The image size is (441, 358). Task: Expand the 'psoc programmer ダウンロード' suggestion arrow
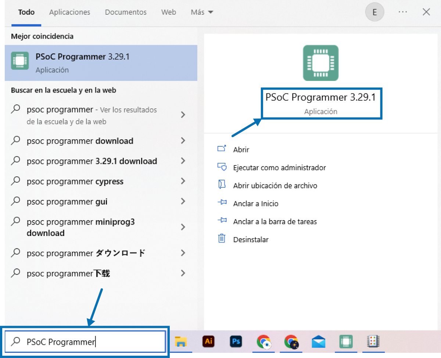coord(183,253)
